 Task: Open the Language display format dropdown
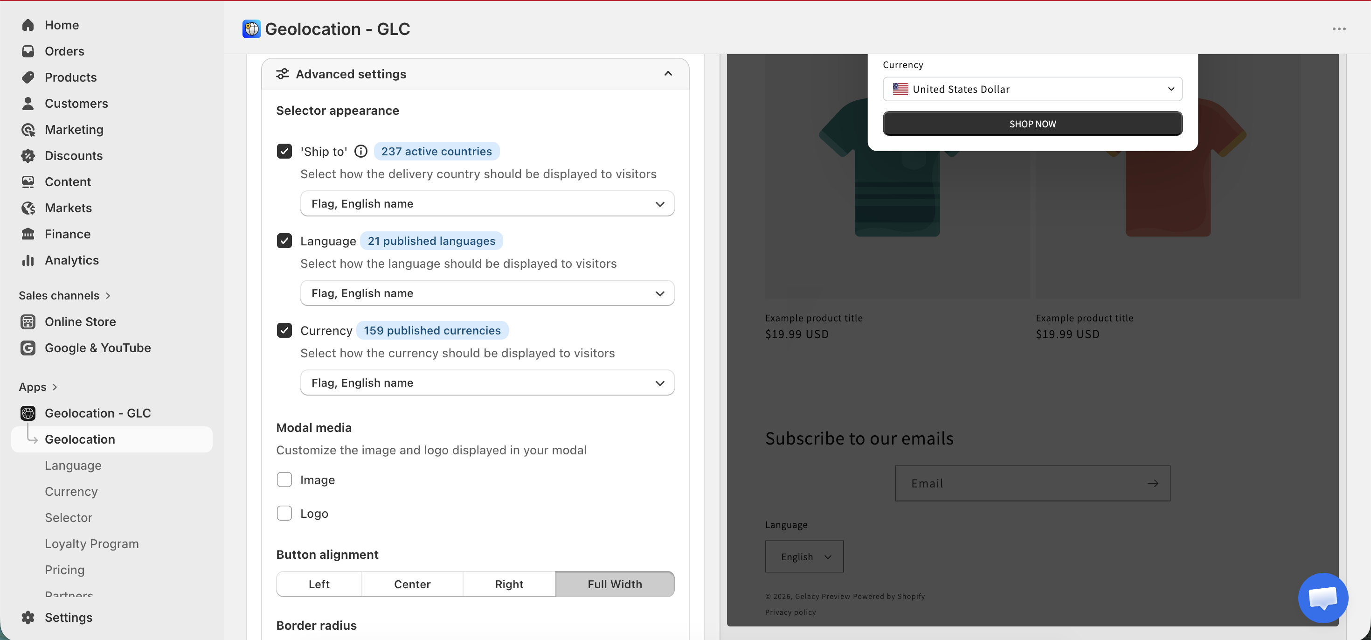[x=487, y=293]
